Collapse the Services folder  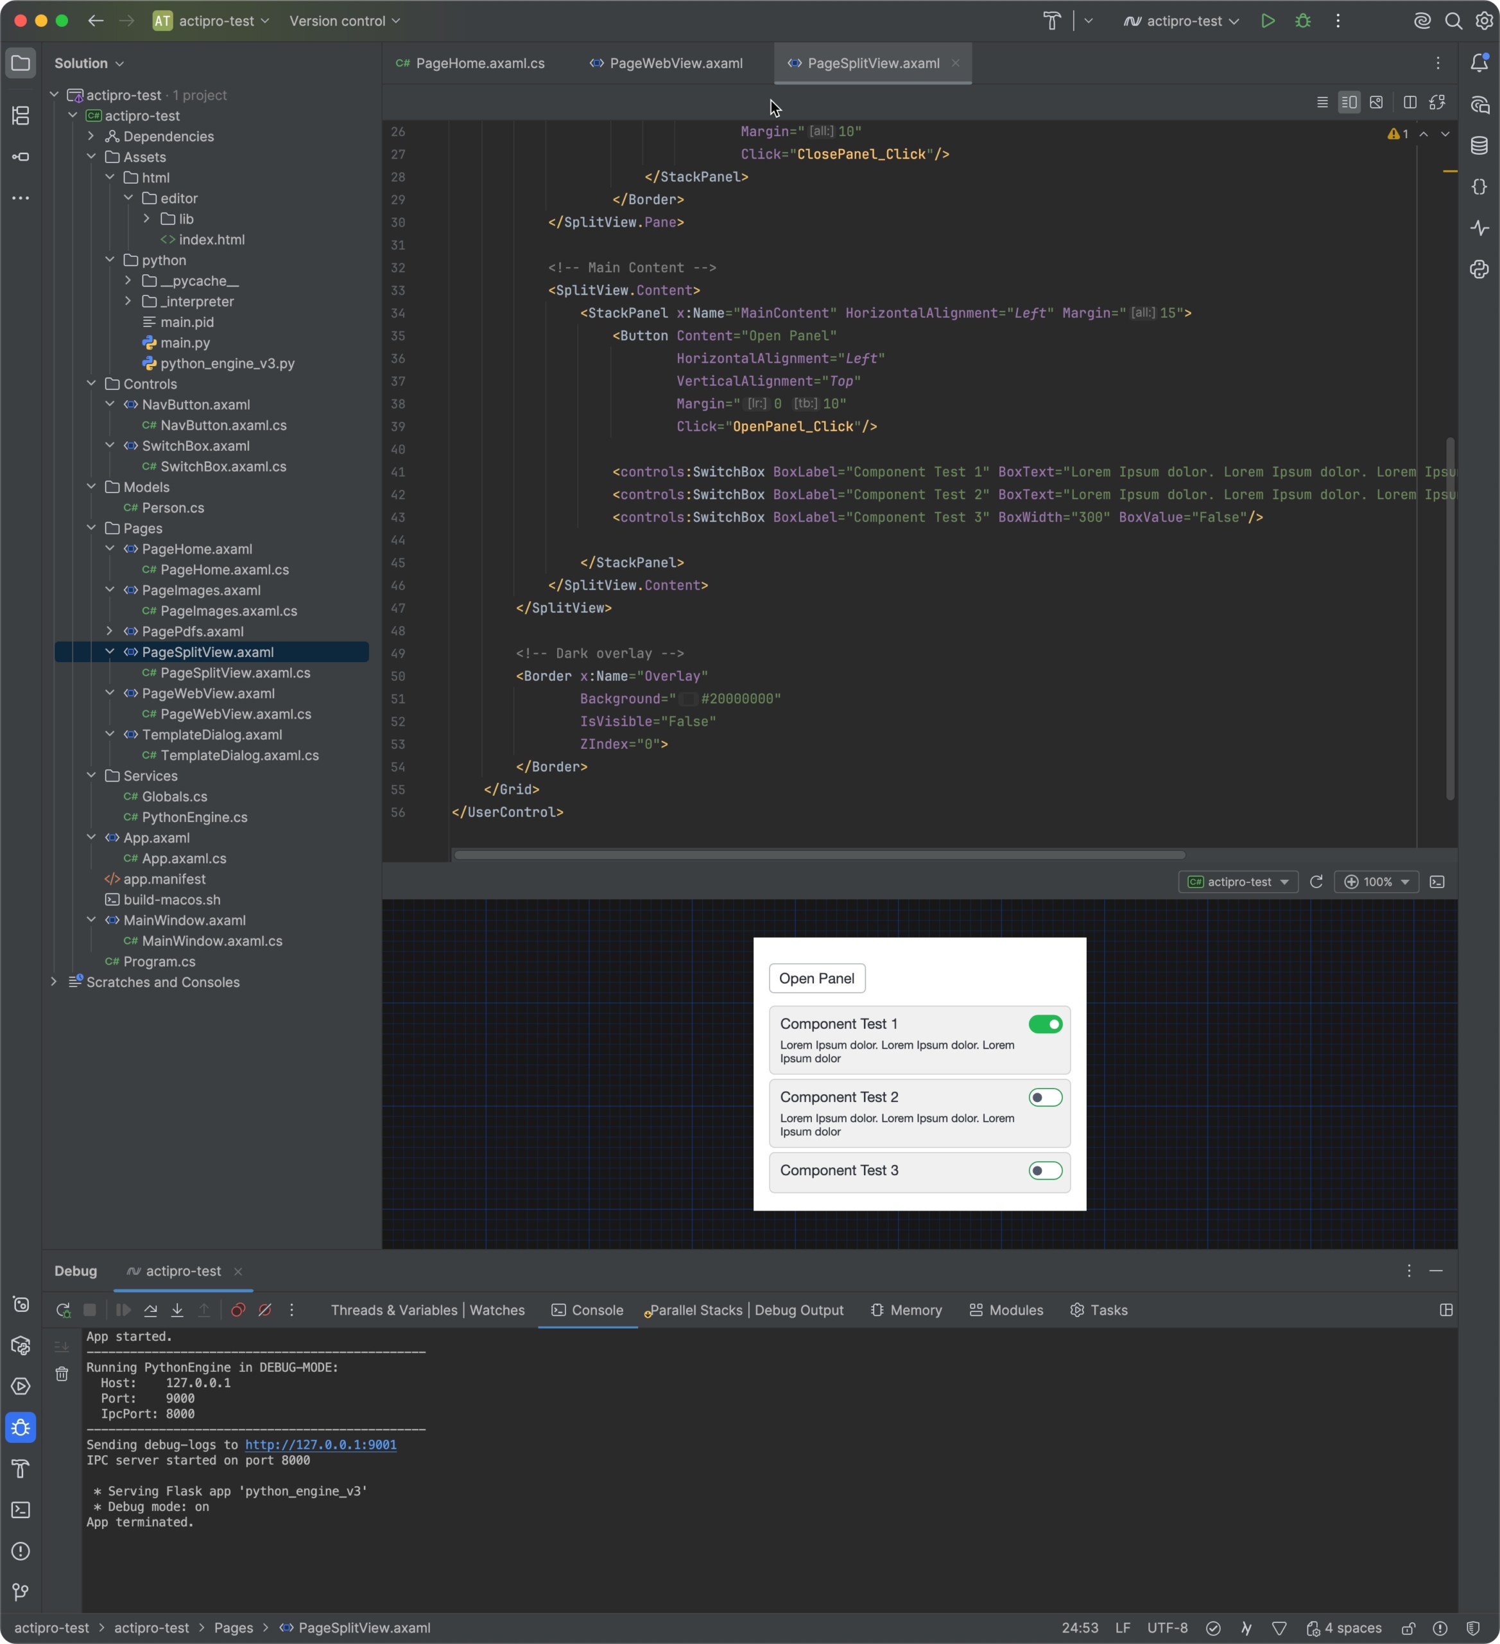pos(91,776)
